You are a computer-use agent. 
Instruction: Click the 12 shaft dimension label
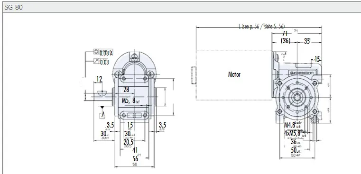pos(99,79)
